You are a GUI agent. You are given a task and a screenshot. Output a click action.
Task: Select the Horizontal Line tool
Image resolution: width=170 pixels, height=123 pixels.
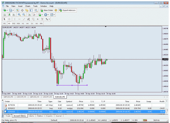click(x=19, y=19)
